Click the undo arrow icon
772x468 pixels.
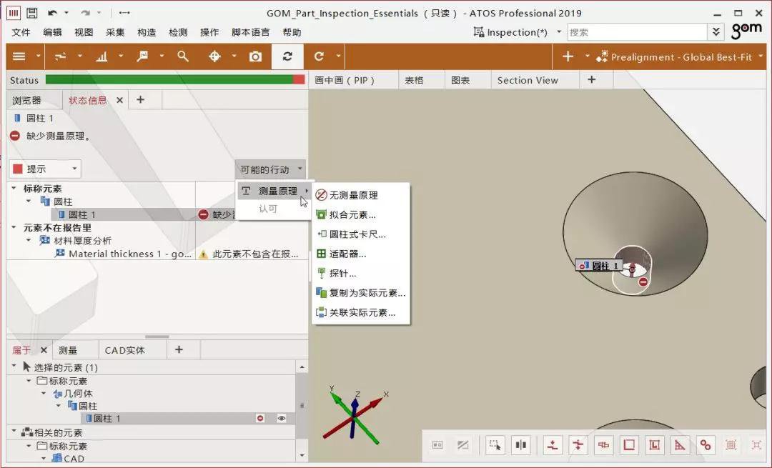(53, 13)
